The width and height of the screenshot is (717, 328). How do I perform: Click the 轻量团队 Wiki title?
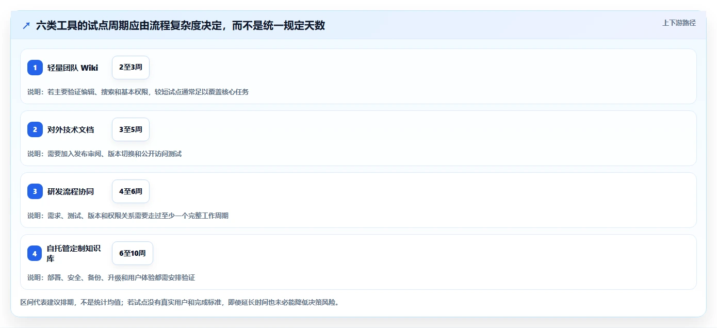click(x=73, y=68)
